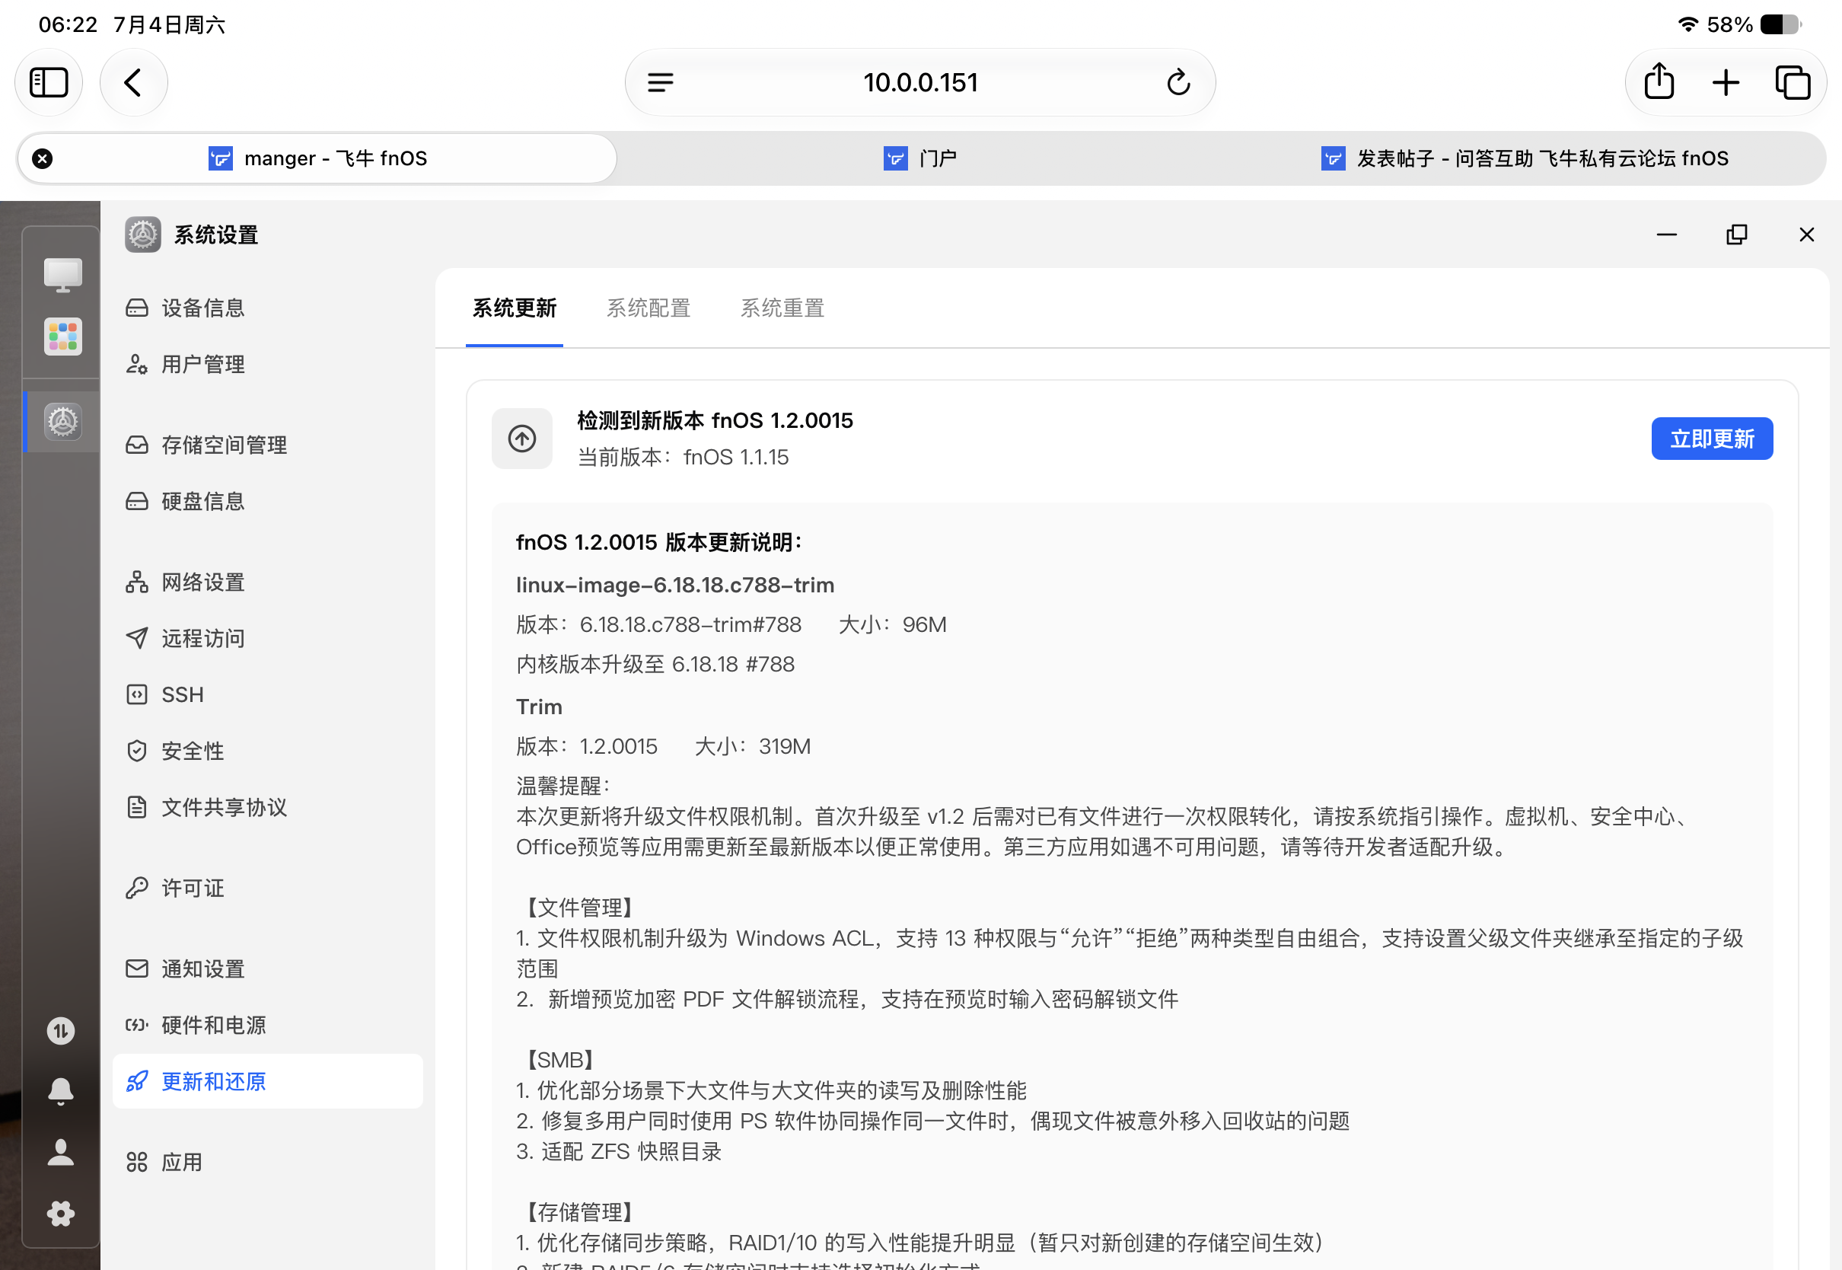Viewport: 1842px width, 1270px height.
Task: Switch to the 系统重置 tab
Action: pos(782,308)
